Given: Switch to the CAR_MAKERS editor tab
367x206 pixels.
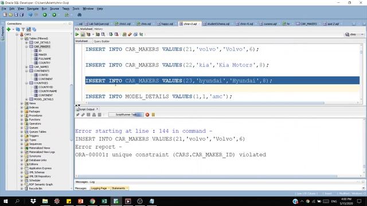Looking at the screenshot, I should 307,24.
